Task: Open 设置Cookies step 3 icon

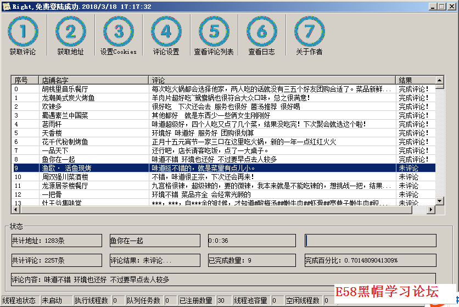Action: (119, 32)
